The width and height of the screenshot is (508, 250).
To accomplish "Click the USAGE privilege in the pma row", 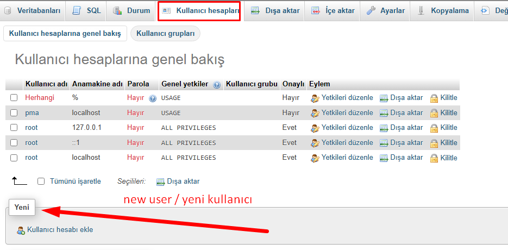I will click(171, 113).
